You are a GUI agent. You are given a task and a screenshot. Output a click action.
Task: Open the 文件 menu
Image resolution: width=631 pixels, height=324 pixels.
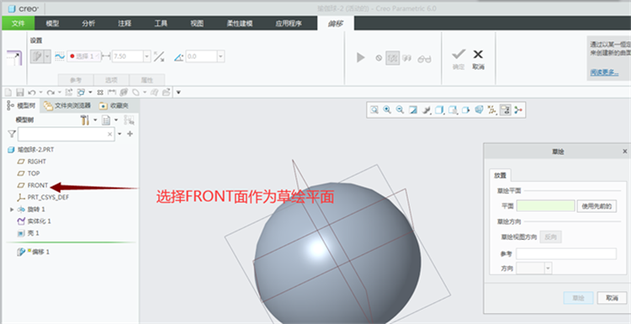19,24
